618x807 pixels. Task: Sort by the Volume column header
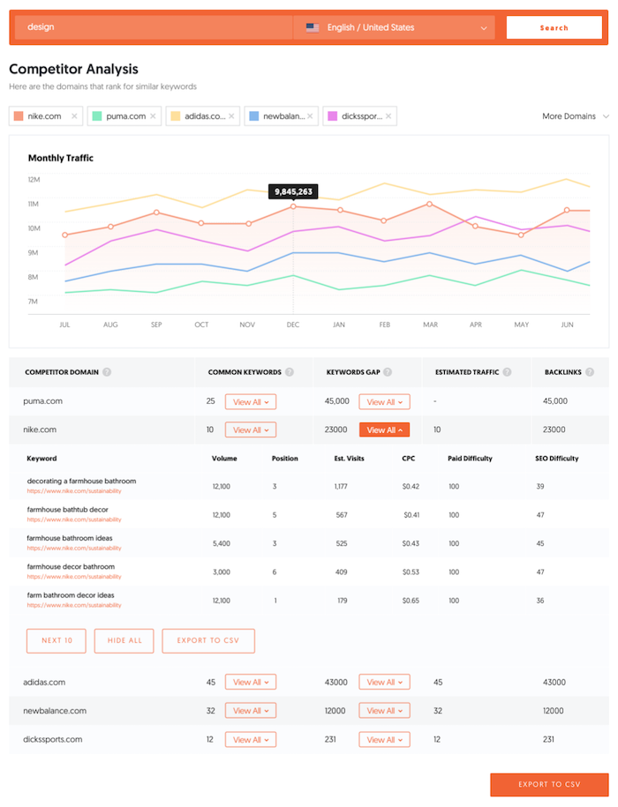pos(224,459)
